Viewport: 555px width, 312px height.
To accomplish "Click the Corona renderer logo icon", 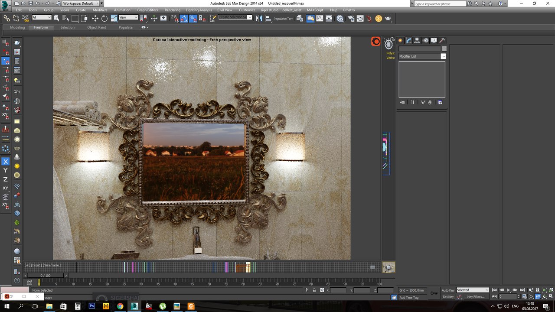I will click(375, 42).
